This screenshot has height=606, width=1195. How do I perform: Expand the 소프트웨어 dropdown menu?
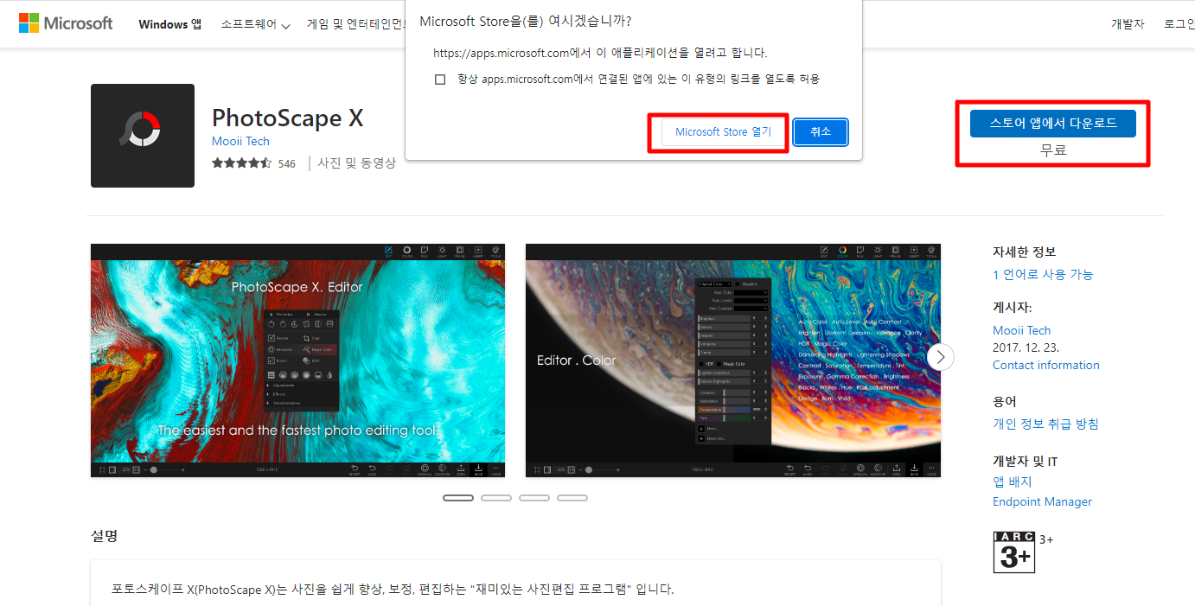click(x=255, y=24)
